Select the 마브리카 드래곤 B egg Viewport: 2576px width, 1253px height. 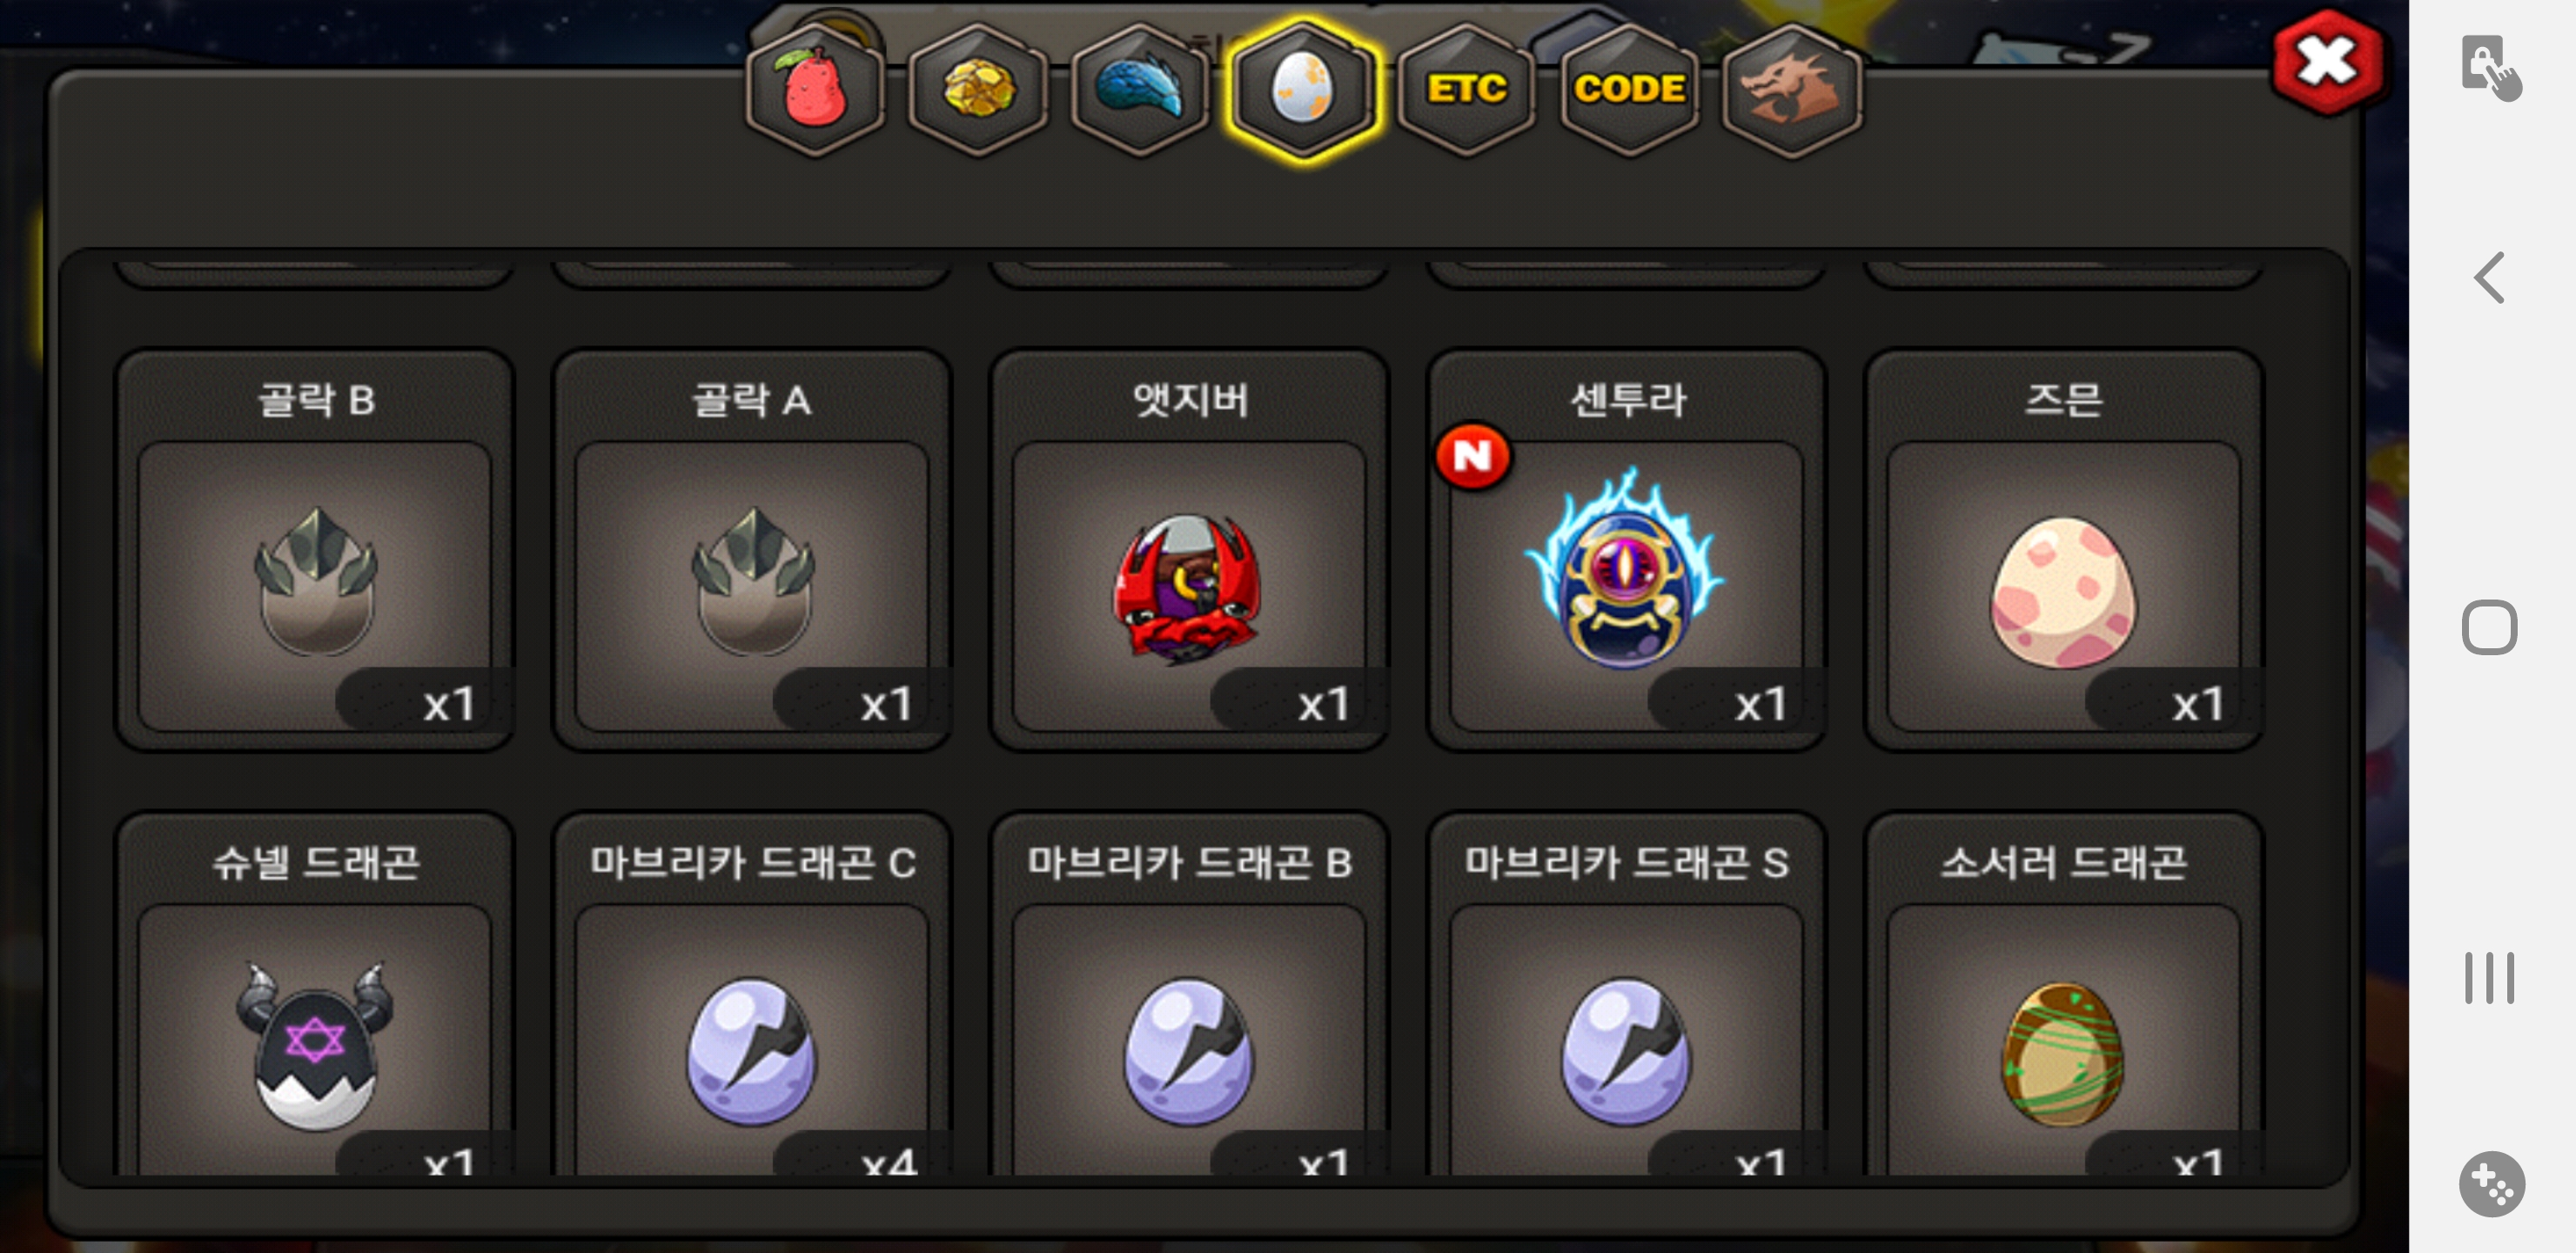pyautogui.click(x=1189, y=995)
